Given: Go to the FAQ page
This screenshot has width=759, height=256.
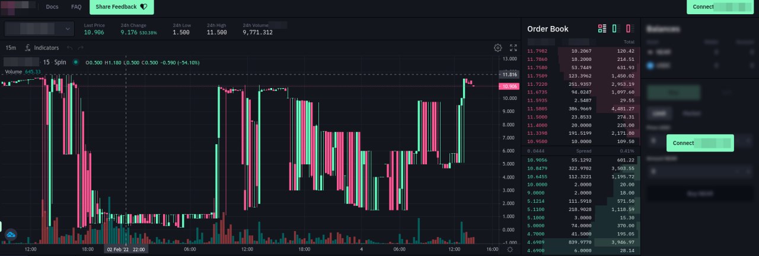Looking at the screenshot, I should pos(76,7).
